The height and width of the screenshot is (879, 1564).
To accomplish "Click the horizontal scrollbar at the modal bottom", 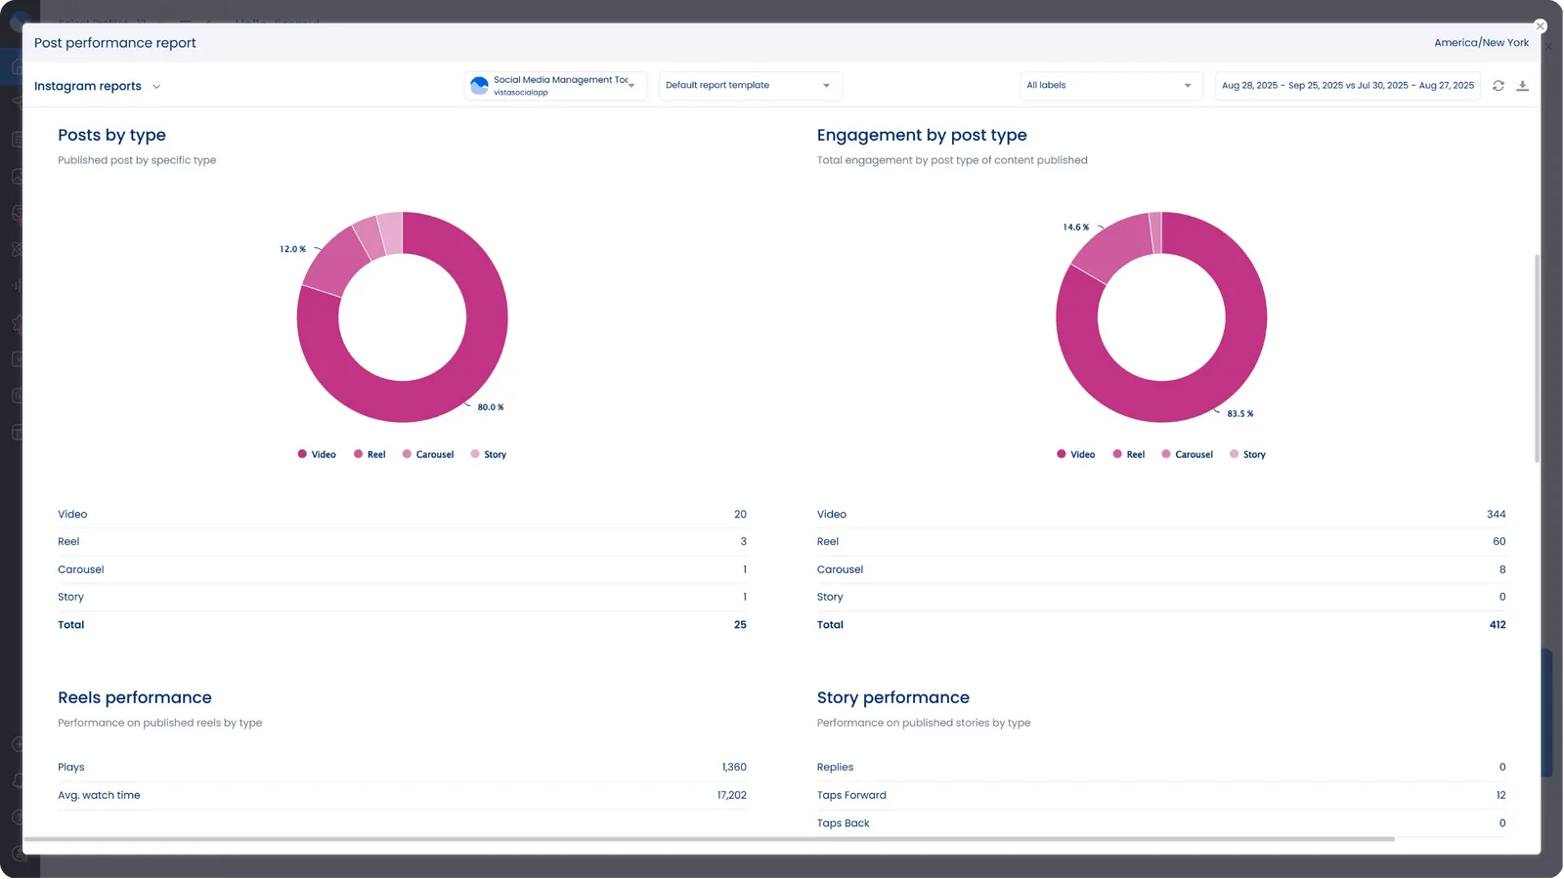I will (x=709, y=839).
